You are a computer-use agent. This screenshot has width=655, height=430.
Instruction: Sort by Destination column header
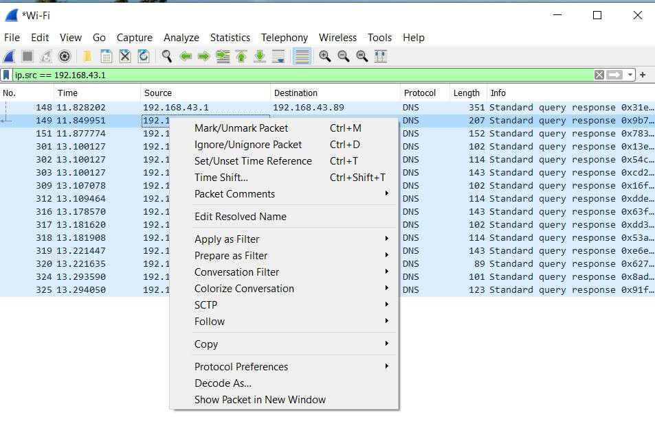(335, 93)
